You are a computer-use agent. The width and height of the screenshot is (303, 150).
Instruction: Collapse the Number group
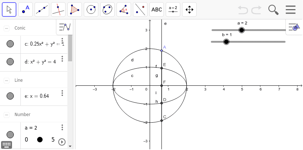(x=7, y=115)
